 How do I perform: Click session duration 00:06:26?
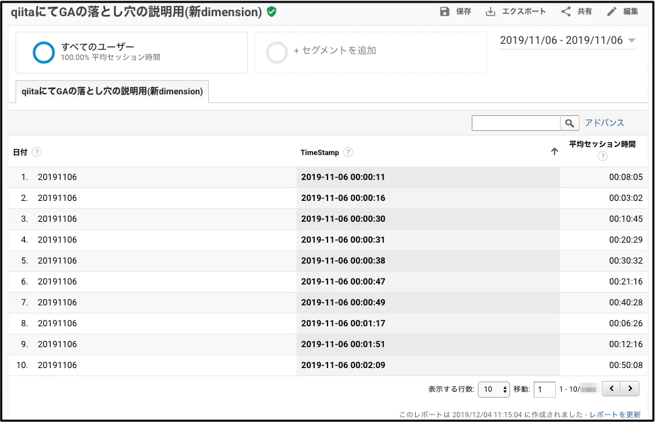[626, 324]
